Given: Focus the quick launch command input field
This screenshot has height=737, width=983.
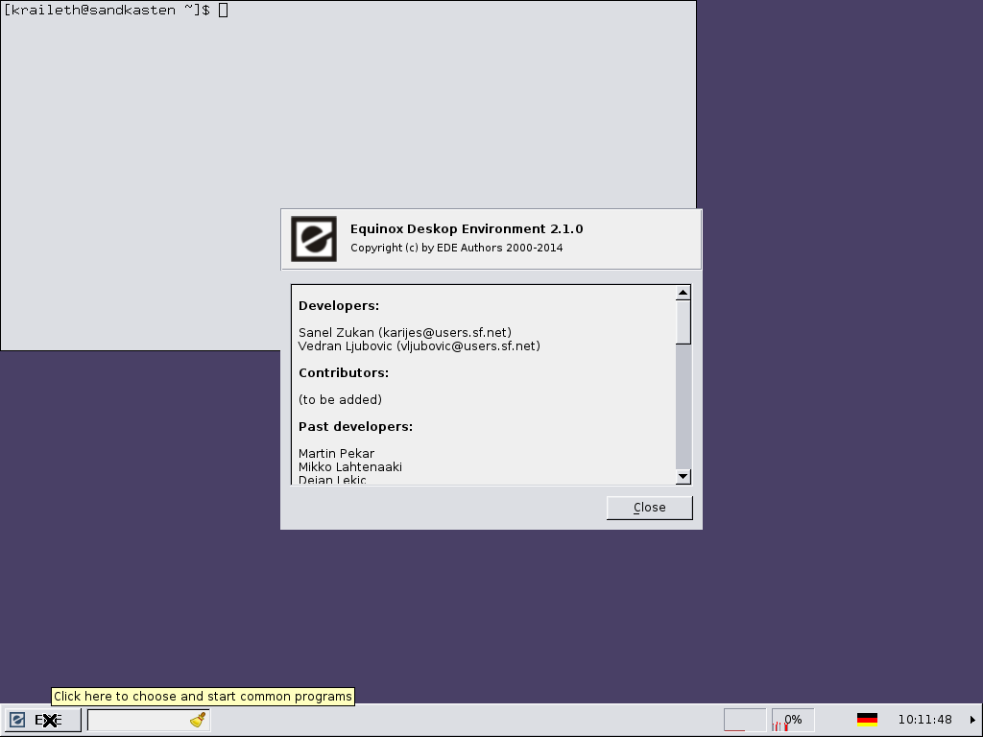Looking at the screenshot, I should point(137,720).
